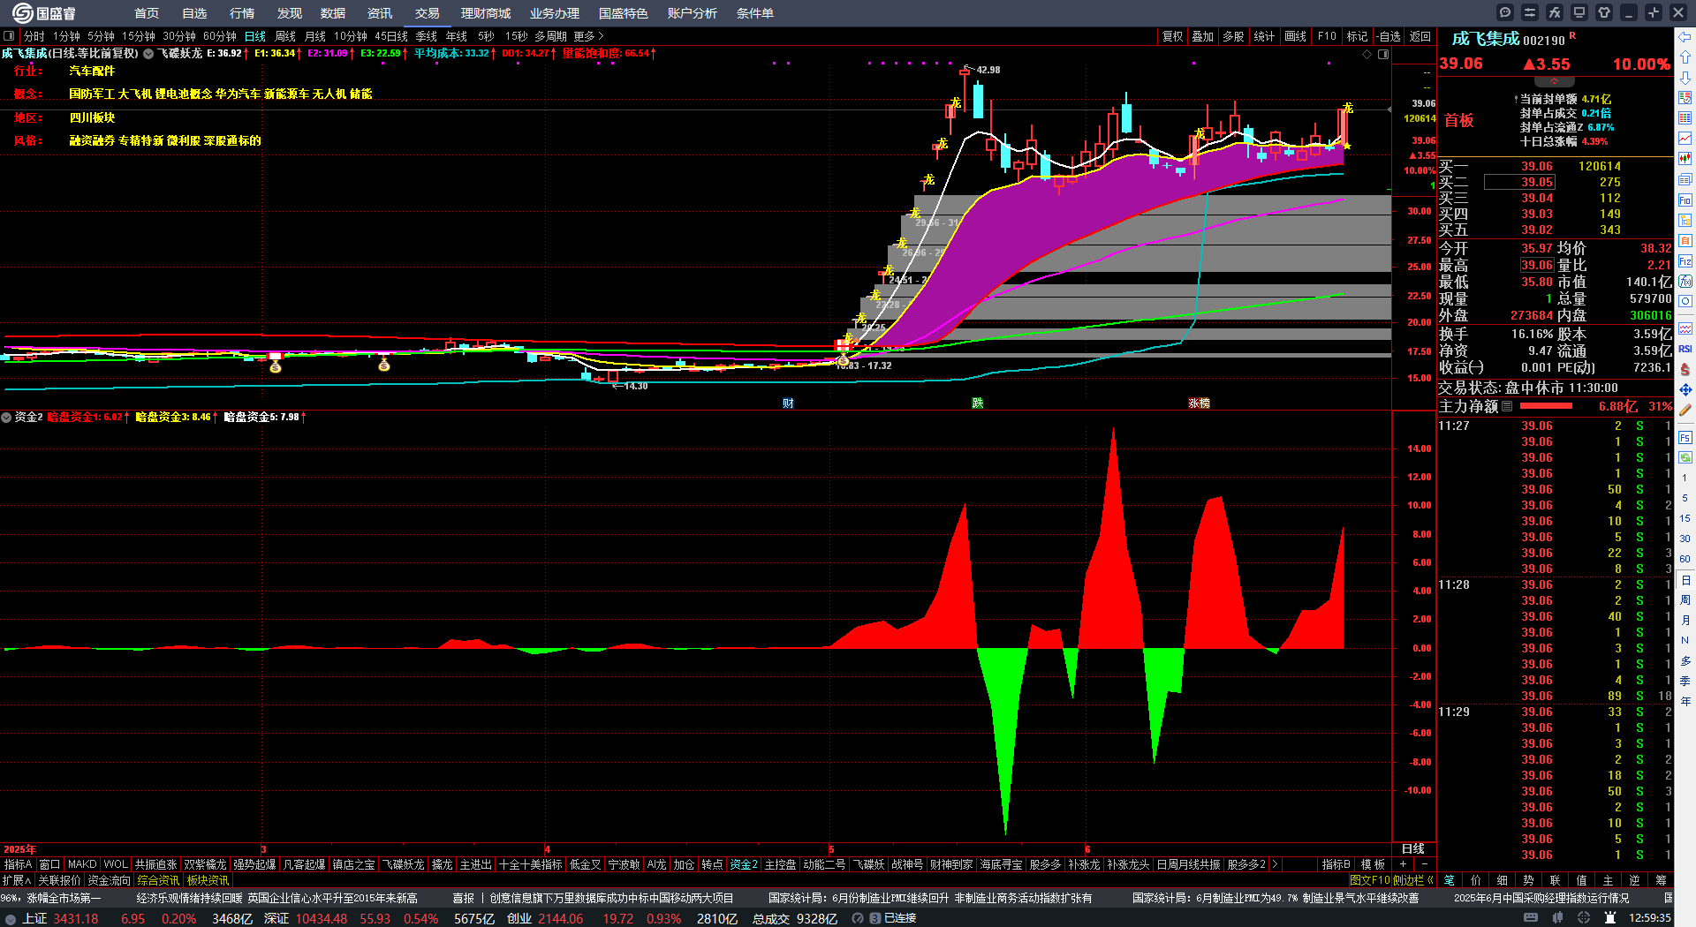Open the 指标B indicator group dropdown
This screenshot has height=927, width=1696.
[1336, 864]
